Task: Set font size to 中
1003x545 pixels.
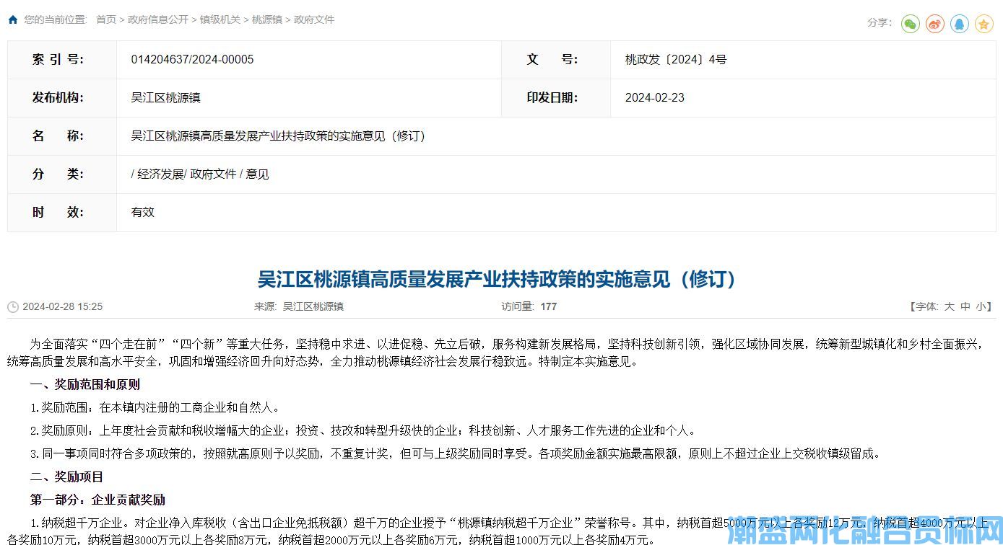Action: pyautogui.click(x=965, y=306)
